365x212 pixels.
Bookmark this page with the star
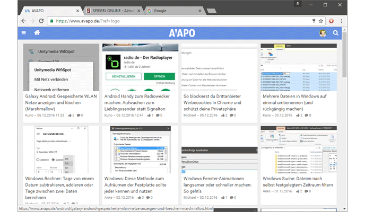click(x=321, y=21)
